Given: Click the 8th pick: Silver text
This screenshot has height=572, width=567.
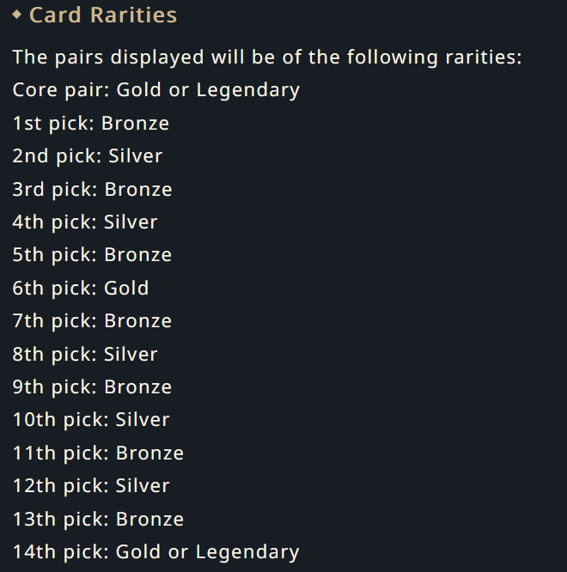Looking at the screenshot, I should pyautogui.click(x=85, y=354).
